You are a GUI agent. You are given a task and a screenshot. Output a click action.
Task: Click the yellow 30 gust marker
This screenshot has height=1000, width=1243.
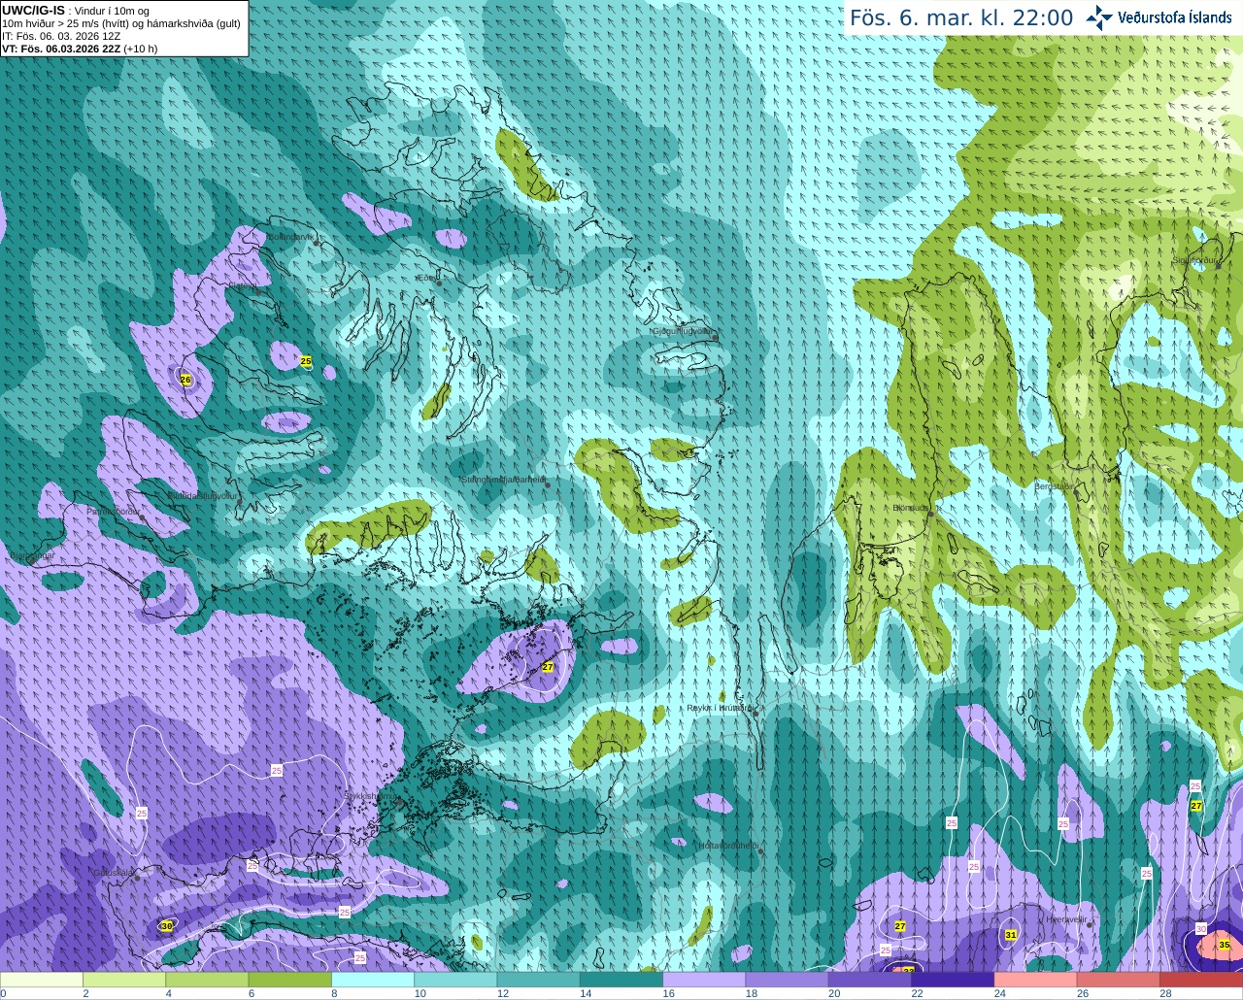coord(167,926)
